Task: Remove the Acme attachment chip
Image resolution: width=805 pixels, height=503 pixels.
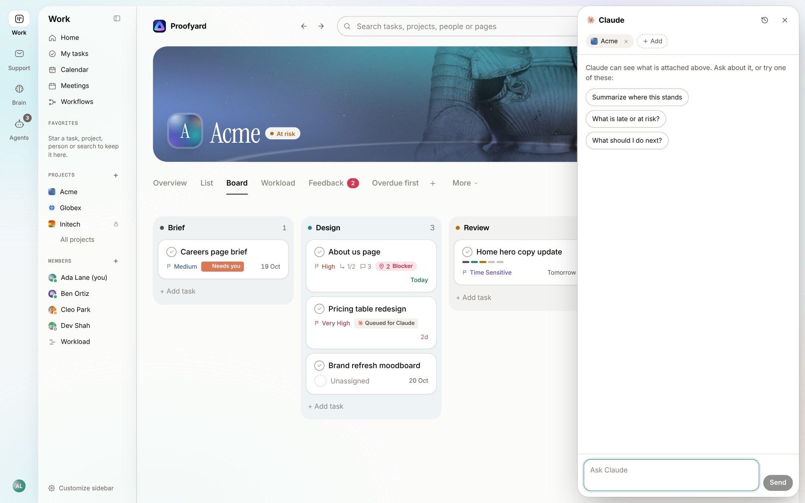Action: point(626,41)
